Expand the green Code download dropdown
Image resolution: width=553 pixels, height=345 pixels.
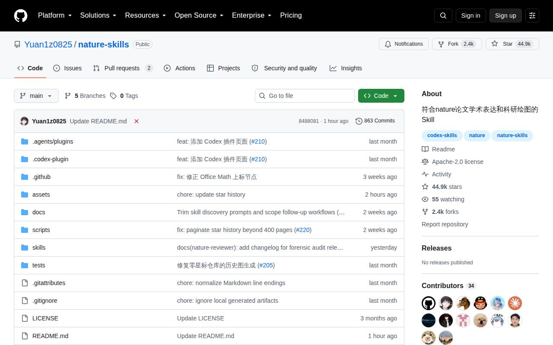(x=381, y=96)
